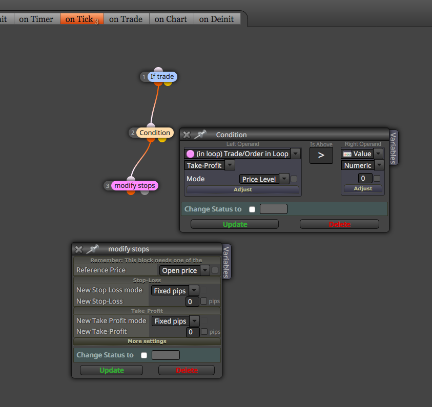The width and height of the screenshot is (432, 407).
Task: Click the green Update button in Condition panel
Action: tap(235, 224)
